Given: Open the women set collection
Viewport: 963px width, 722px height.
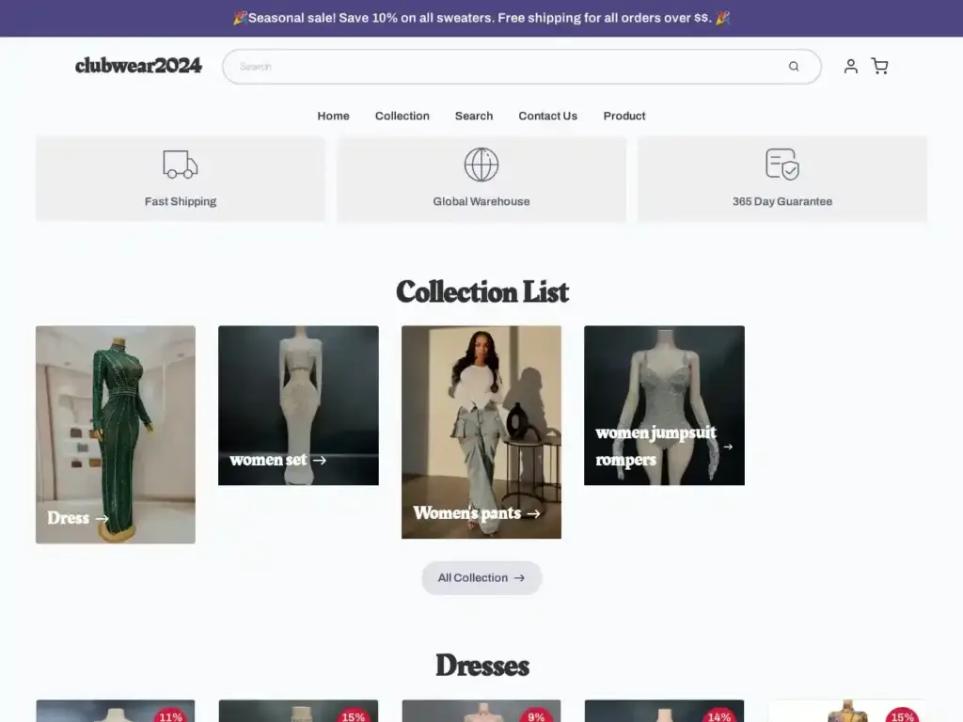Looking at the screenshot, I should [298, 405].
